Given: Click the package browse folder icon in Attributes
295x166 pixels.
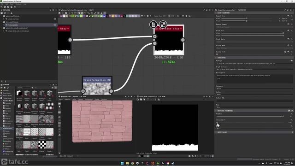Looking at the screenshot, I should 291,60.
